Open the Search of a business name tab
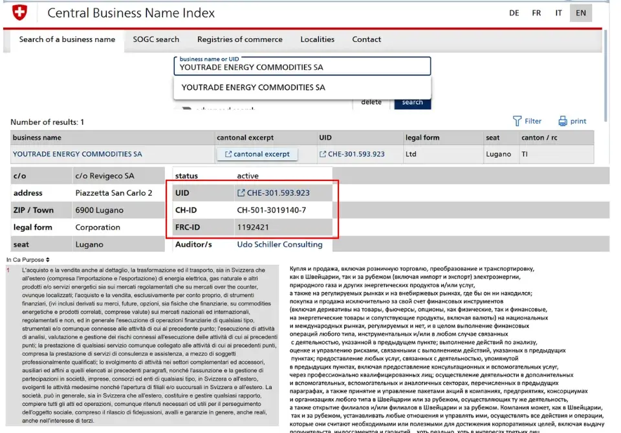 coord(67,39)
